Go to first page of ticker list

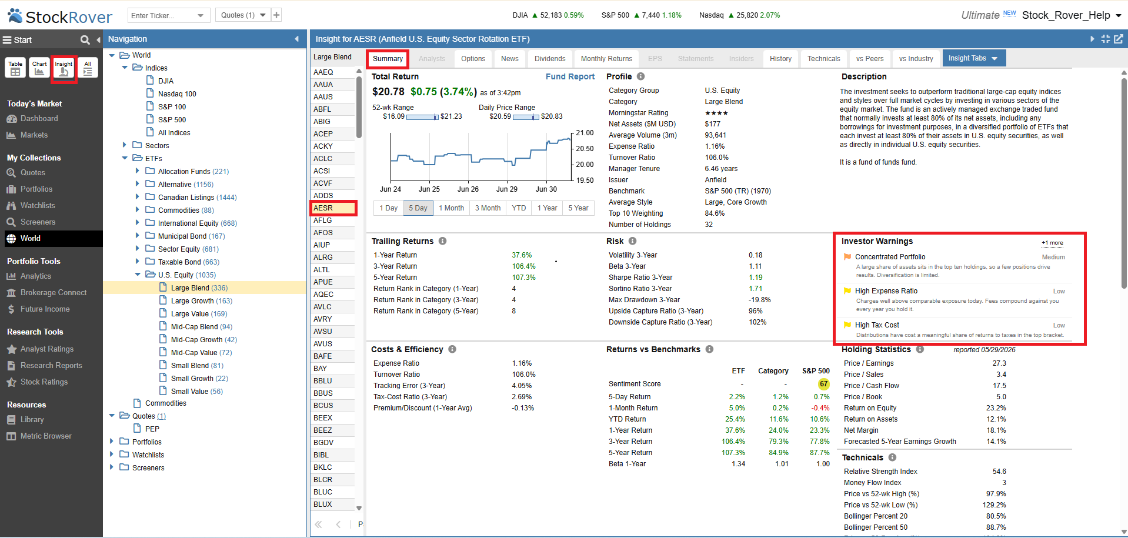pyautogui.click(x=318, y=524)
